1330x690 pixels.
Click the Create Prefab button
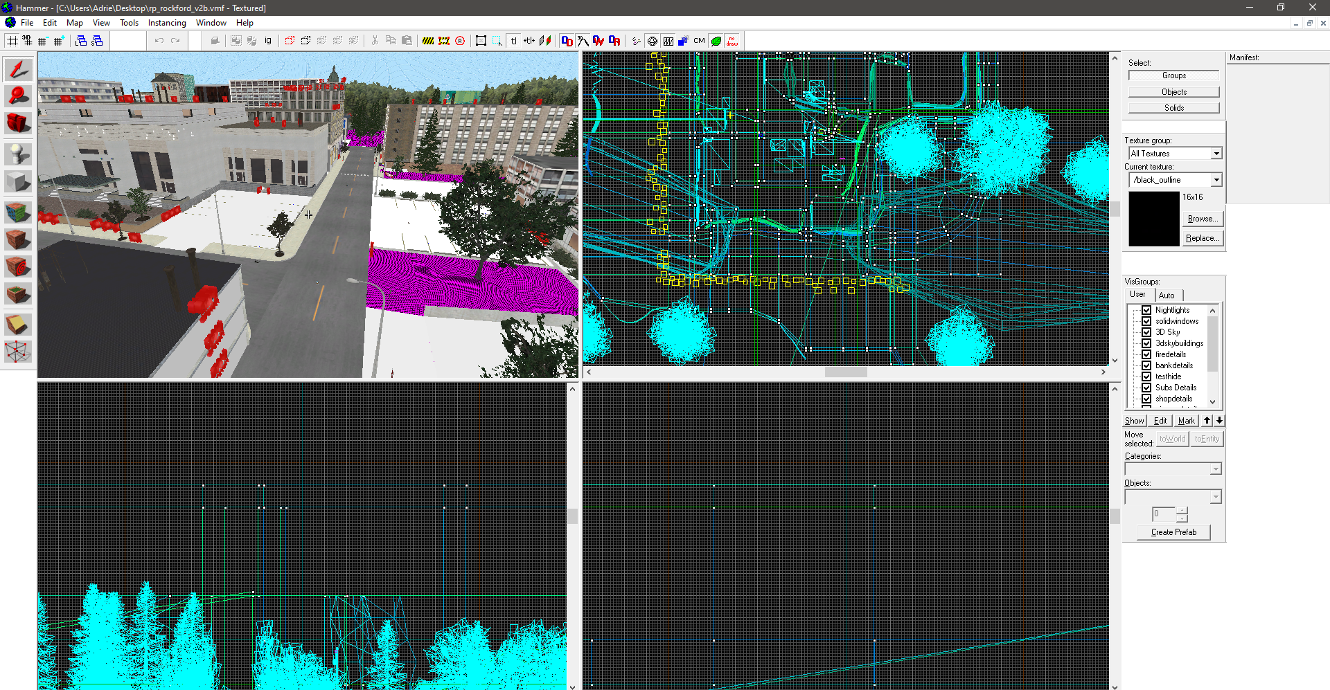coord(1173,532)
